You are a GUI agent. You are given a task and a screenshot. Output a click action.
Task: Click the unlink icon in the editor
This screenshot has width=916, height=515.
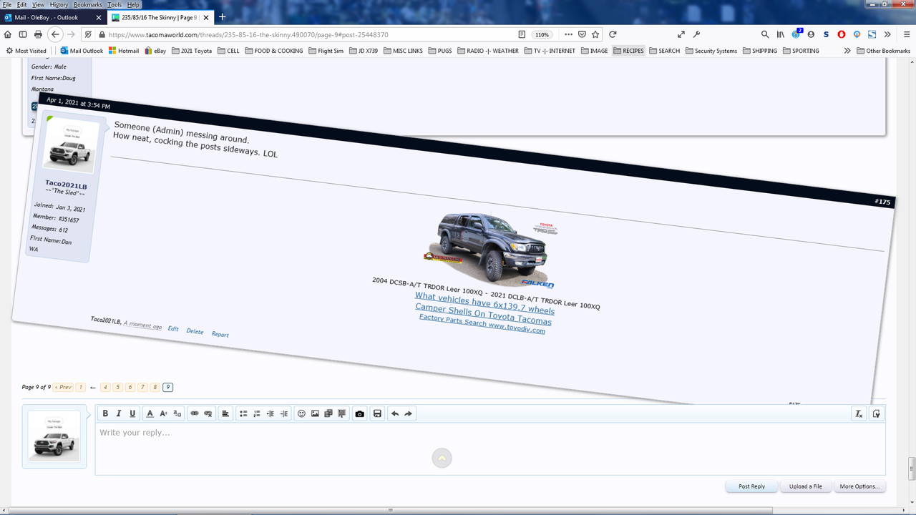click(x=208, y=413)
